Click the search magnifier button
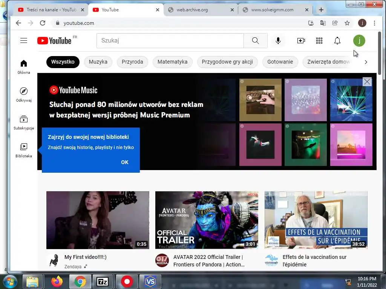The width and height of the screenshot is (386, 289). pyautogui.click(x=256, y=41)
